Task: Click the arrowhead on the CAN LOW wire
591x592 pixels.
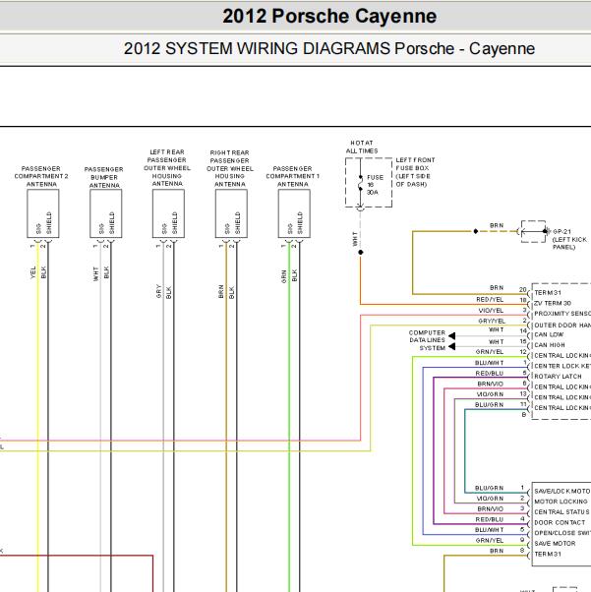Action: pyautogui.click(x=451, y=335)
